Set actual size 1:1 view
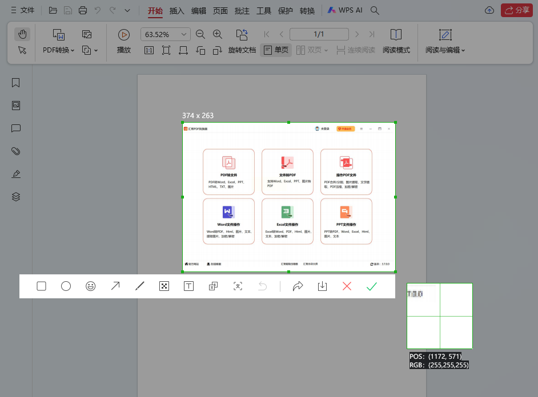Viewport: 538px width, 397px height. [149, 50]
